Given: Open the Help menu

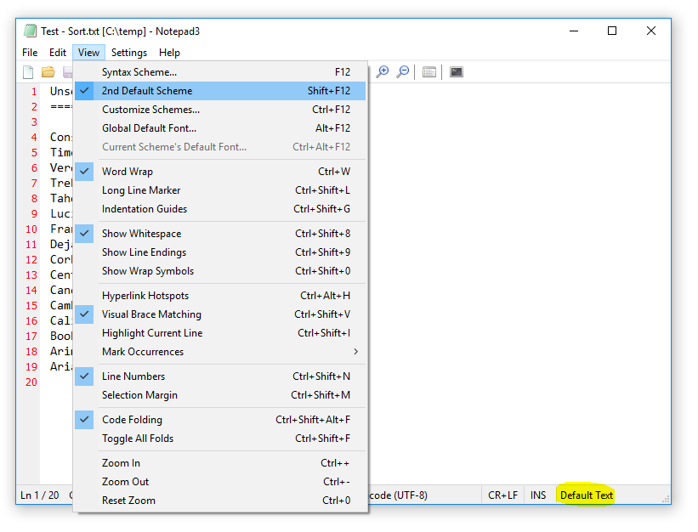Looking at the screenshot, I should (x=169, y=53).
